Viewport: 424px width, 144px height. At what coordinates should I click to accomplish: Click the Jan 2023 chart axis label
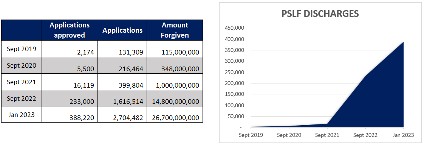404,135
